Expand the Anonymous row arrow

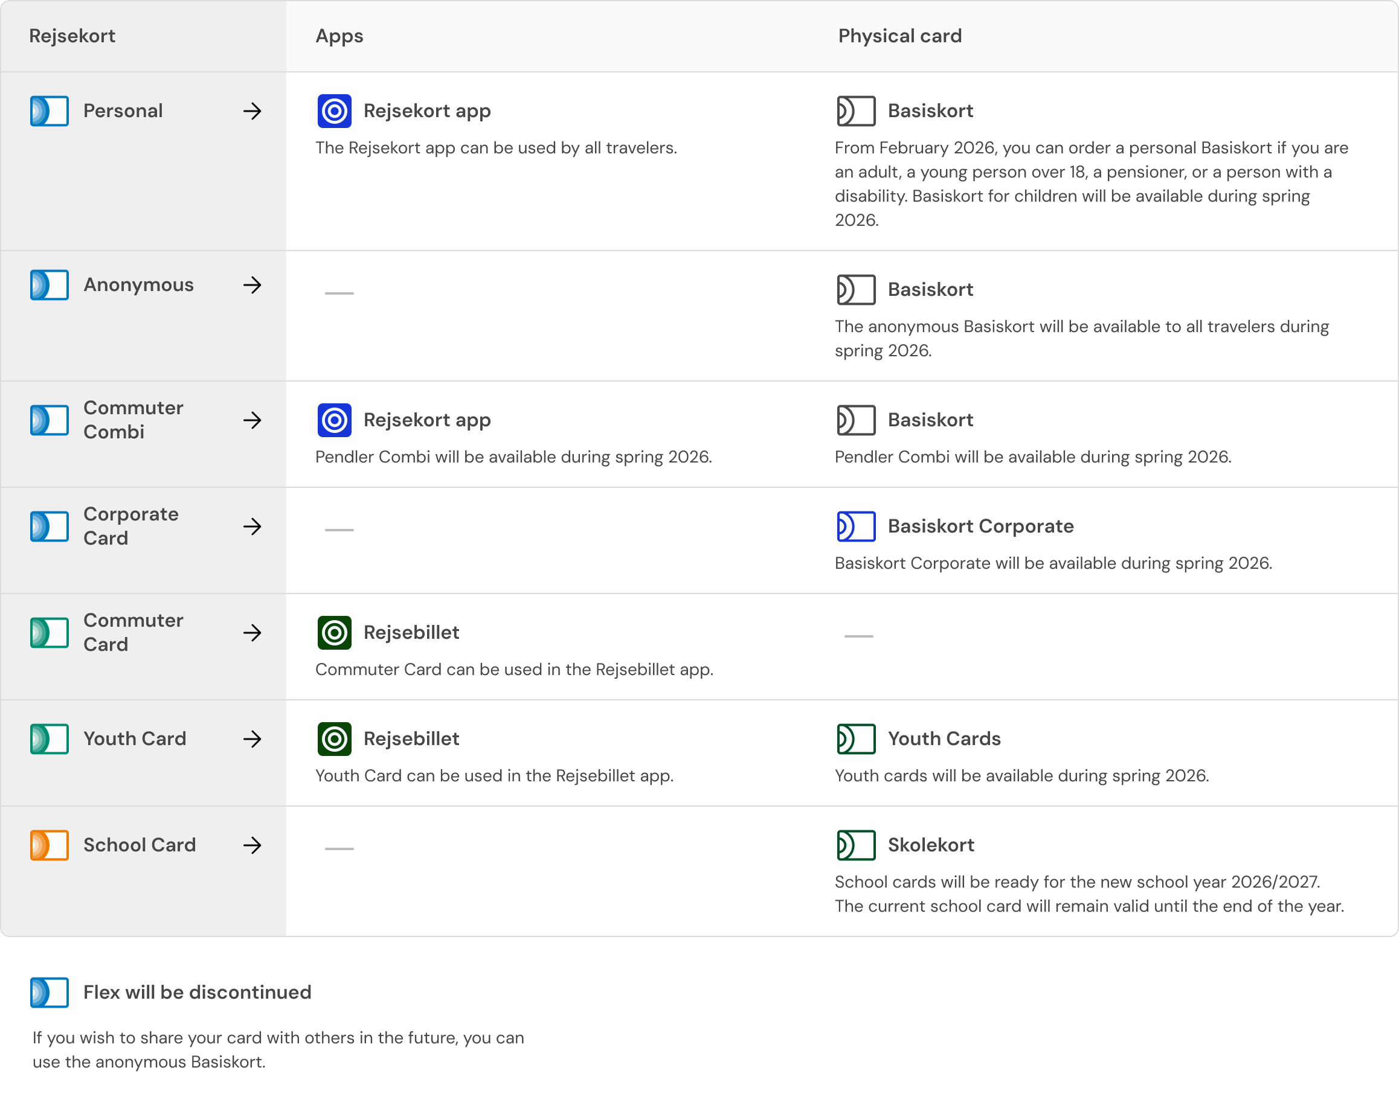tap(252, 285)
